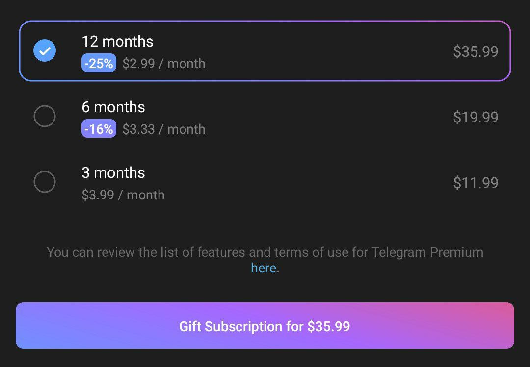Select the 6 months radio button
Viewport: 530px width, 367px height.
[x=45, y=117]
